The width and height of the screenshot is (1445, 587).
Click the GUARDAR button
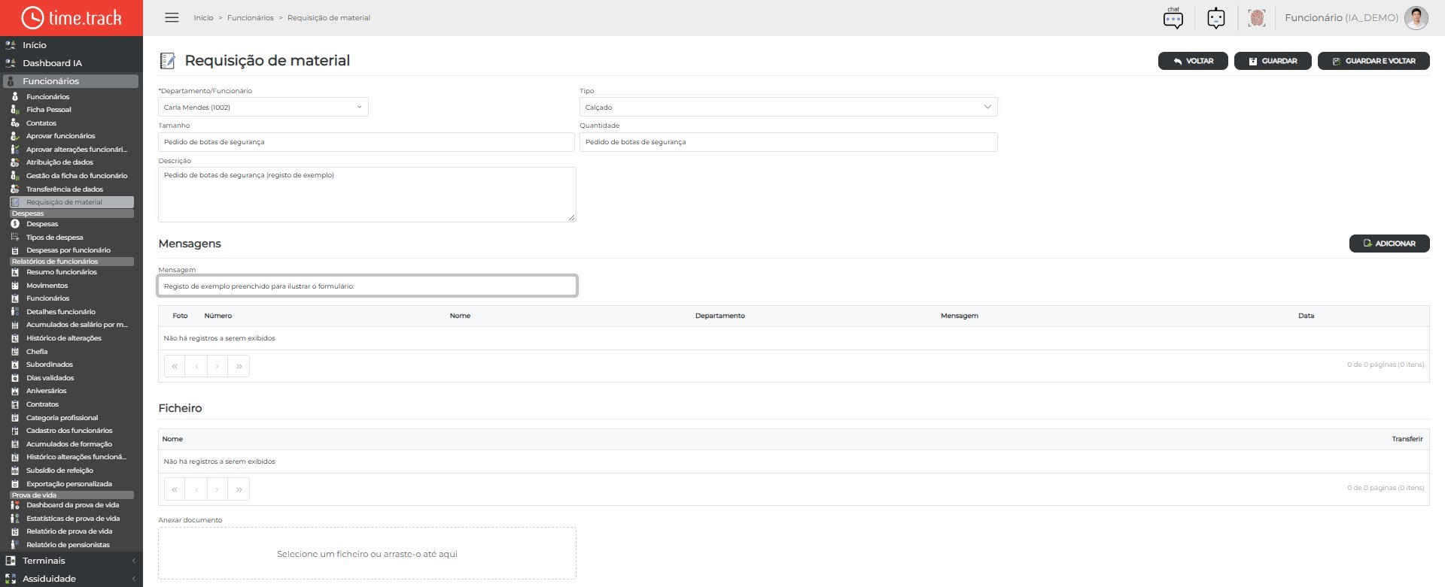pos(1273,61)
